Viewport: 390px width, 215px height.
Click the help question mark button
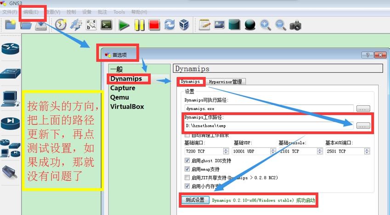click(367, 55)
